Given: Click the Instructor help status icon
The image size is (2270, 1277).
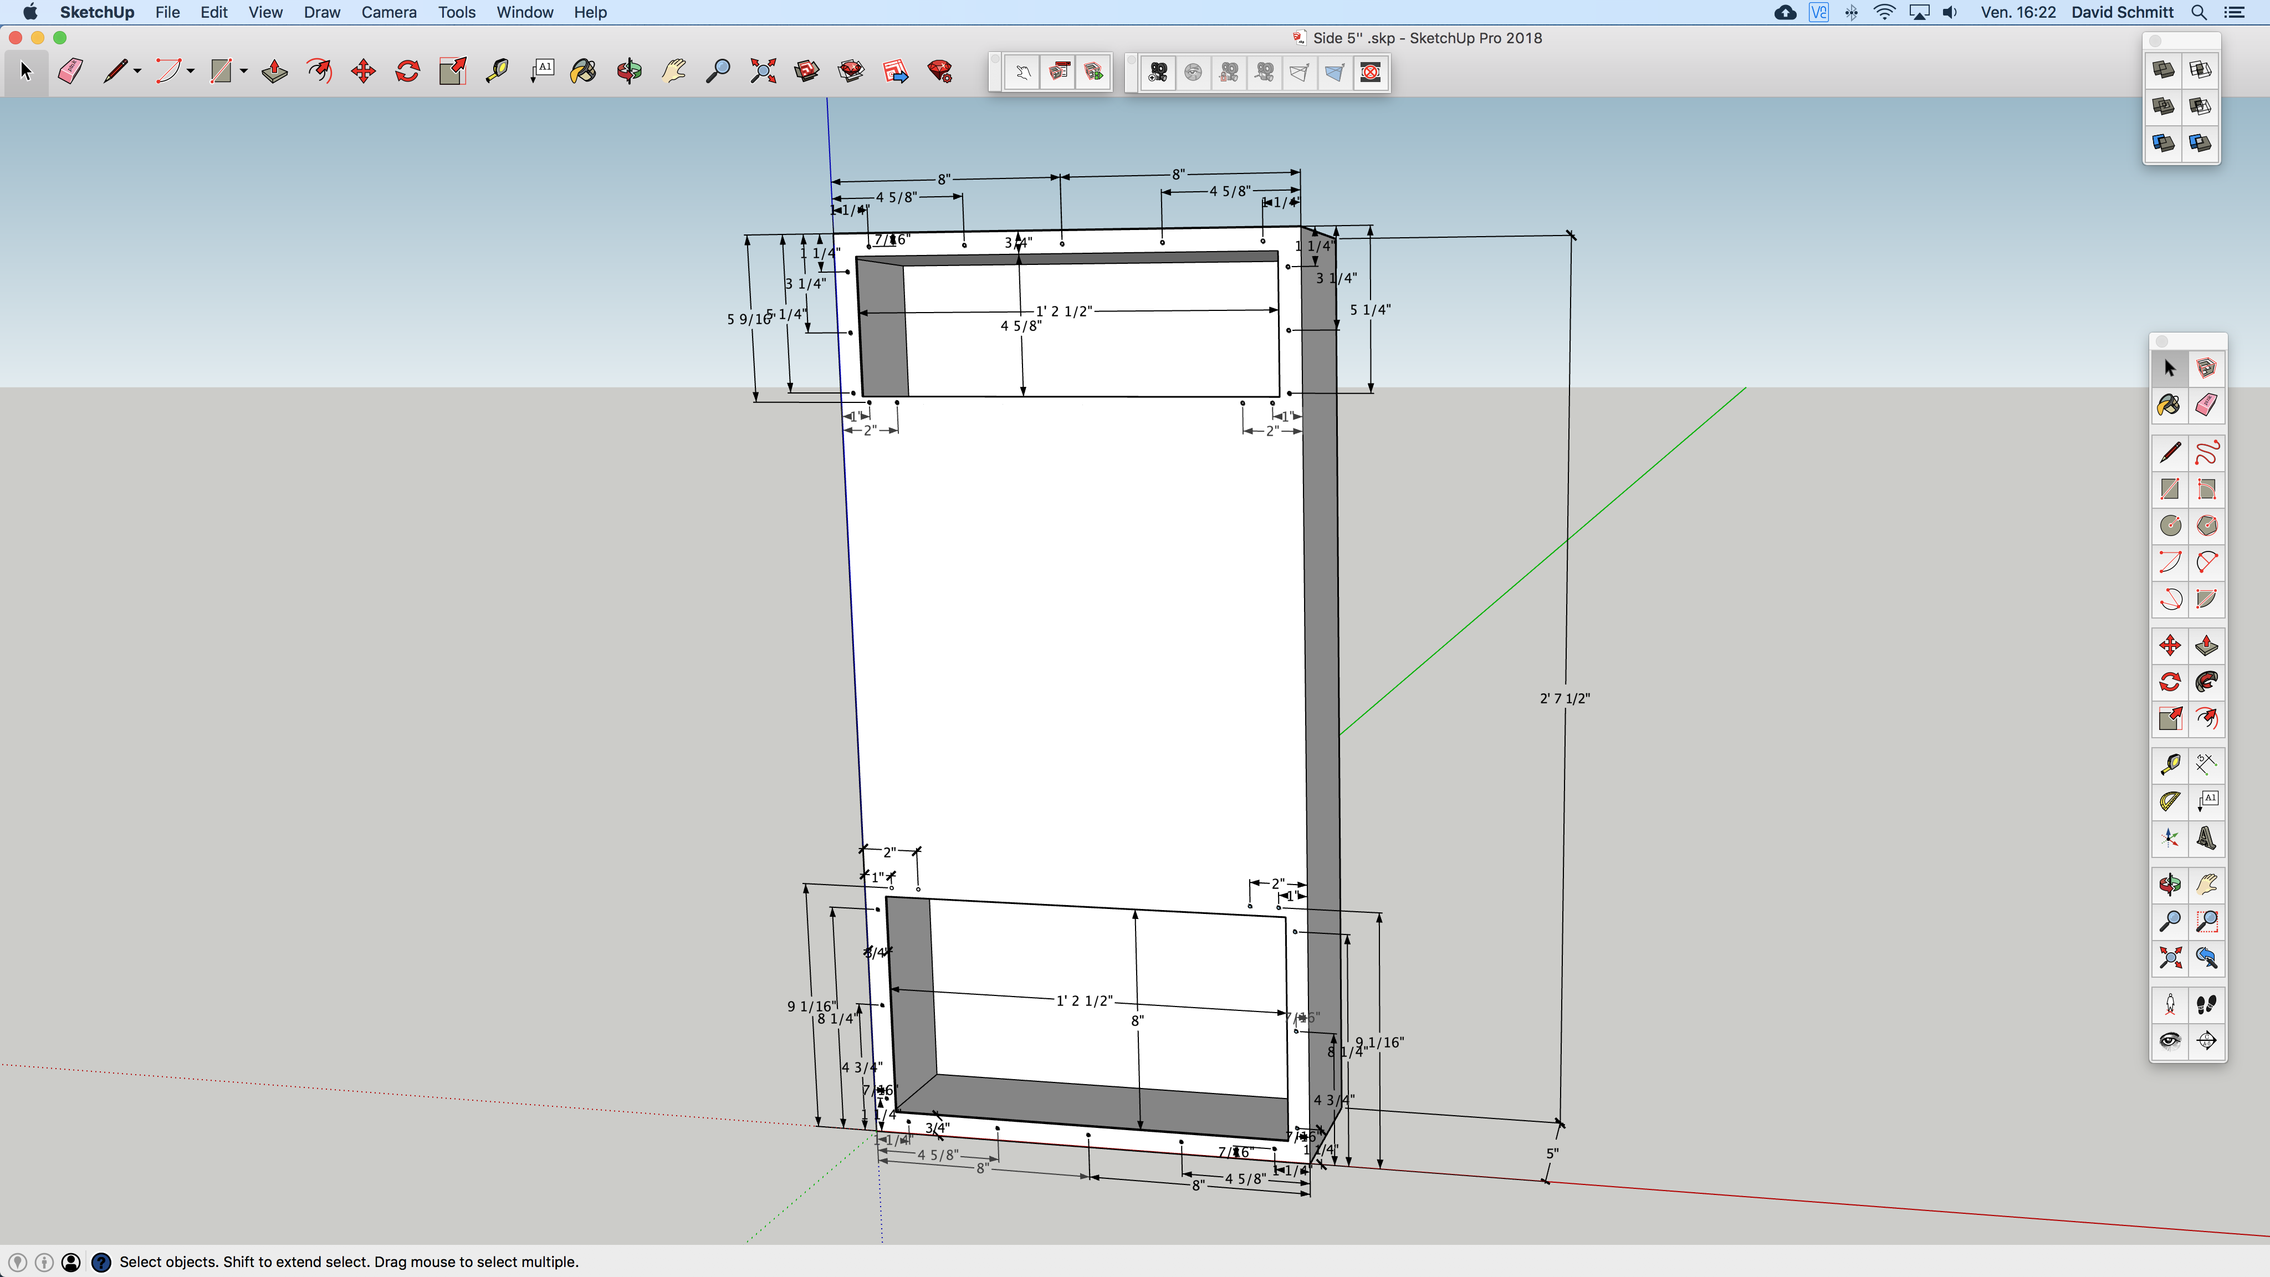Looking at the screenshot, I should 101,1262.
